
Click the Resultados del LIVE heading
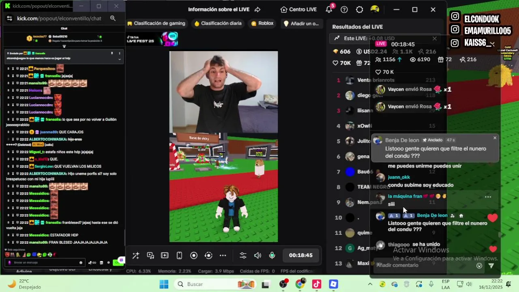point(357,27)
